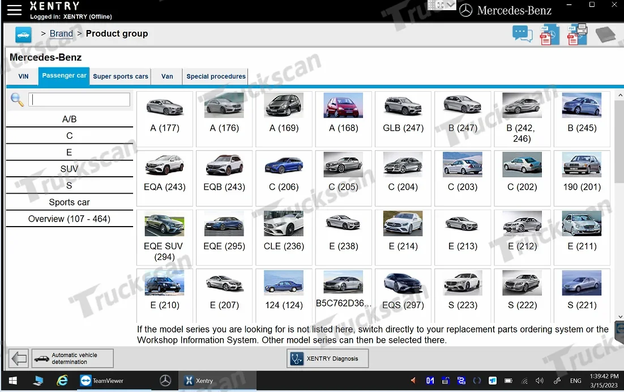This screenshot has width=624, height=392.
Task: Select Overview (107 - 464) category
Action: (x=69, y=219)
